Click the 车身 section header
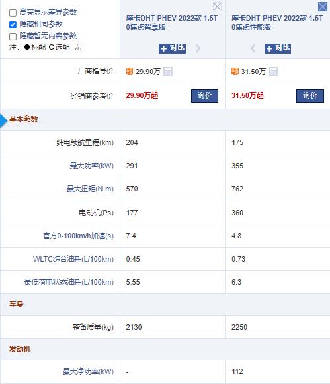 point(16,304)
